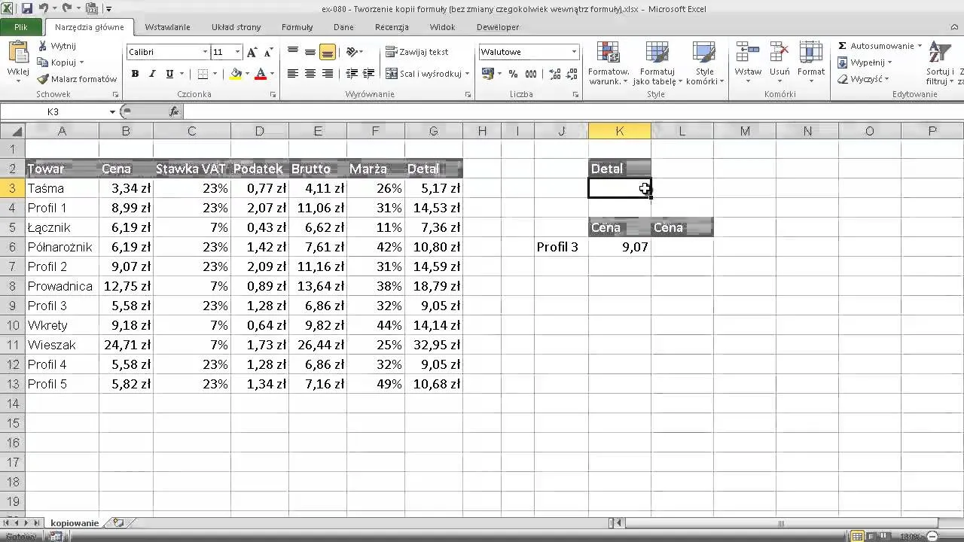Toggle bold formatting
Viewport: 964px width, 542px height.
tap(135, 74)
